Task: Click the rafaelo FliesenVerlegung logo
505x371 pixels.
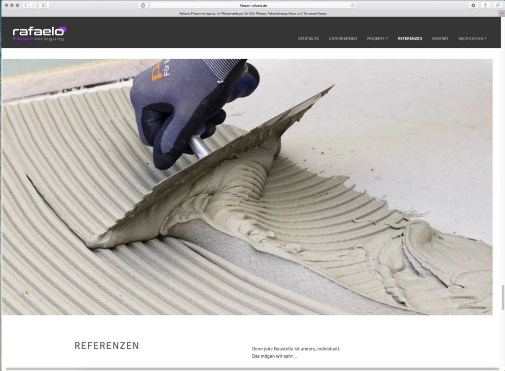Action: click(x=39, y=34)
